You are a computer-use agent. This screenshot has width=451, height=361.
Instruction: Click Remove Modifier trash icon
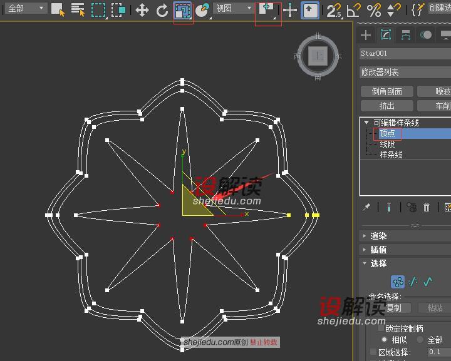427,207
